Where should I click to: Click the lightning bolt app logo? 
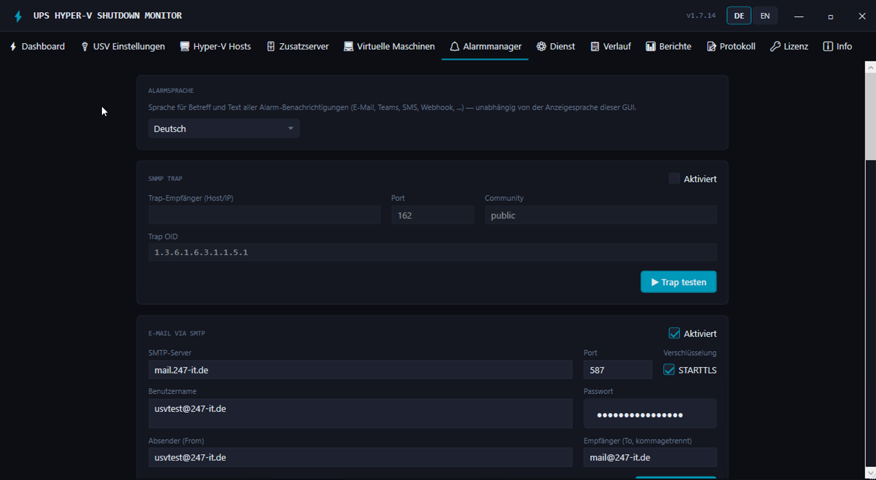point(18,16)
